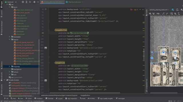183x102 pixels.
Task: Toggle the autoconnect magnet icon
Action: (x=154, y=14)
